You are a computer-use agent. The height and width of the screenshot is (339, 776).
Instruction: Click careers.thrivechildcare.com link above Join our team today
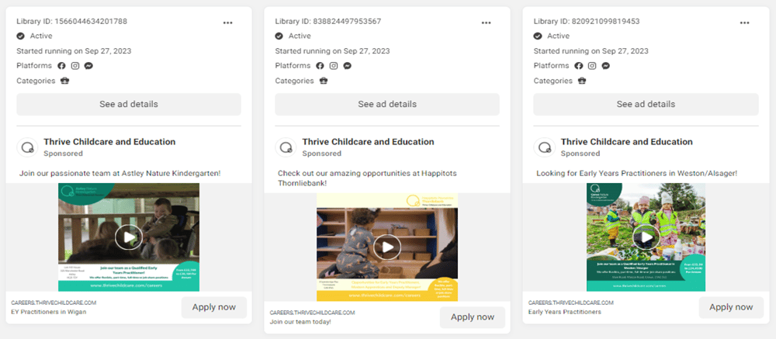tap(312, 313)
